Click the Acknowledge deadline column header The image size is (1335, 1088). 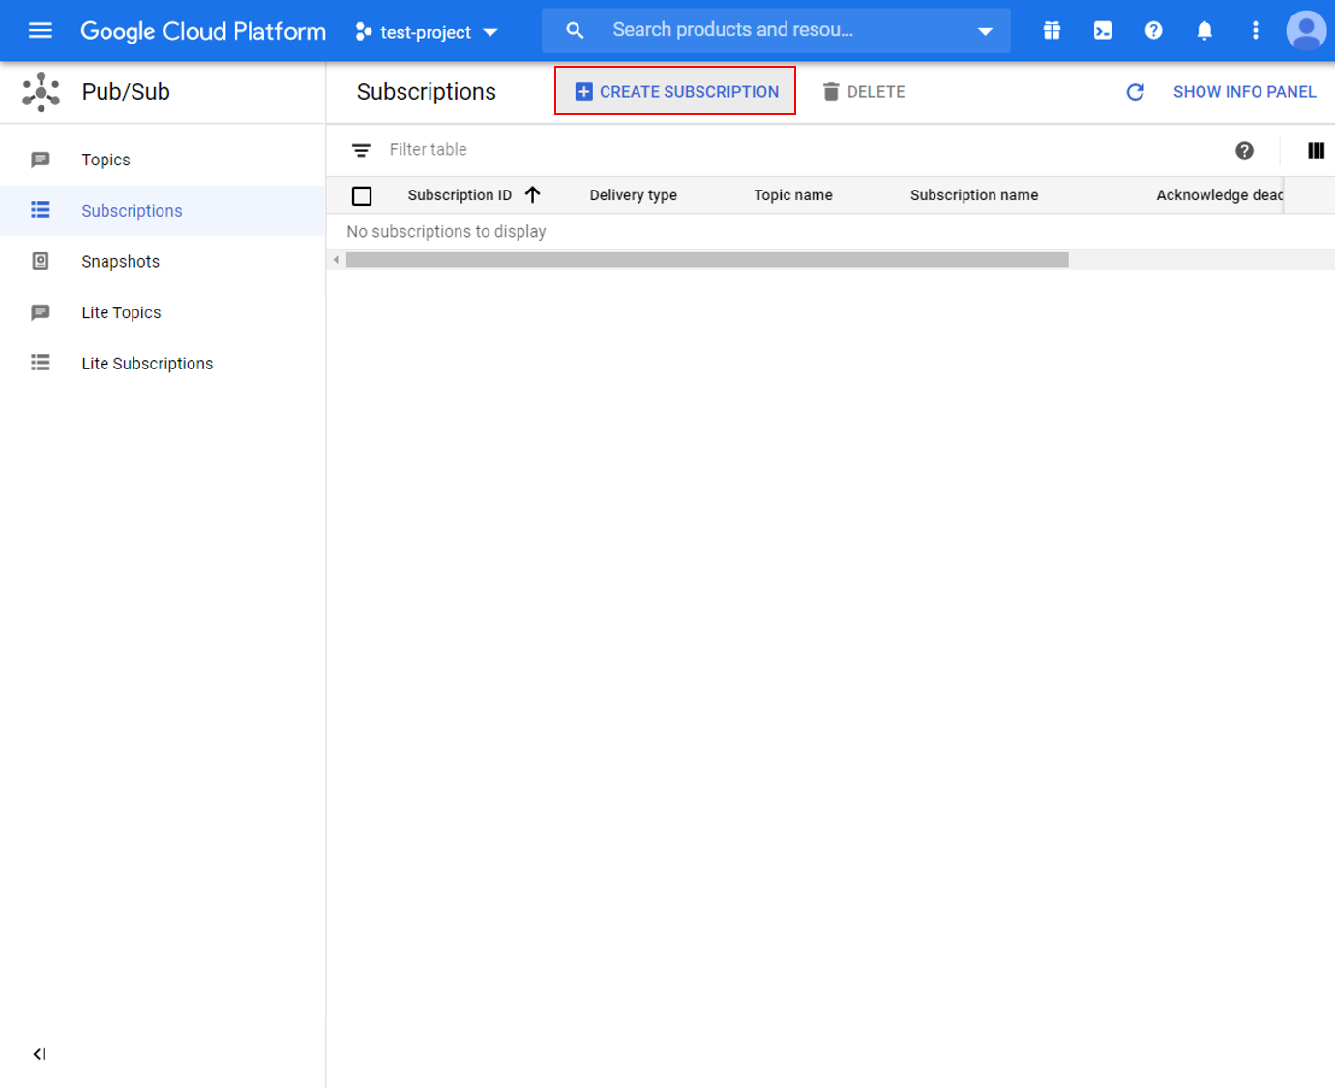(x=1219, y=195)
